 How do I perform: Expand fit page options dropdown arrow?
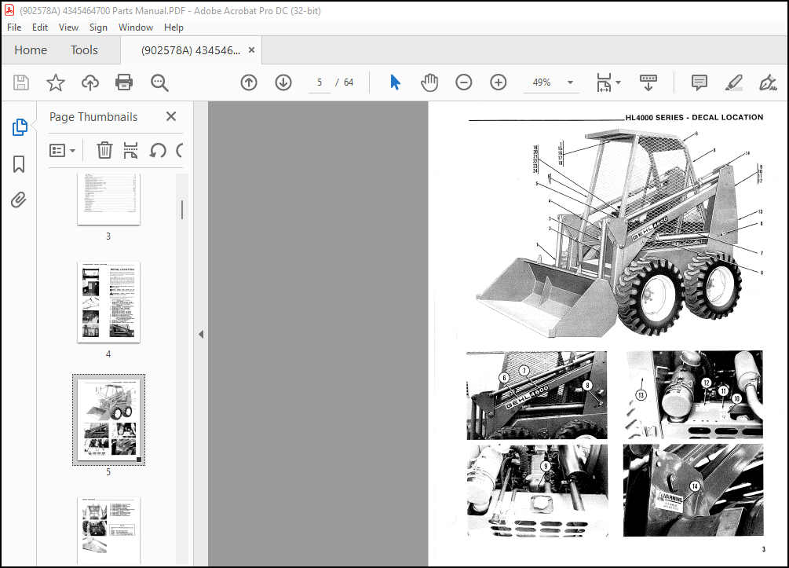[619, 82]
